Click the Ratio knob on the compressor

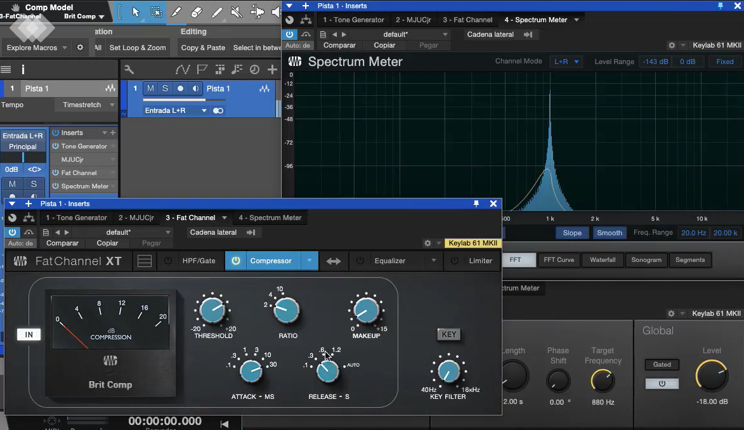coord(287,311)
